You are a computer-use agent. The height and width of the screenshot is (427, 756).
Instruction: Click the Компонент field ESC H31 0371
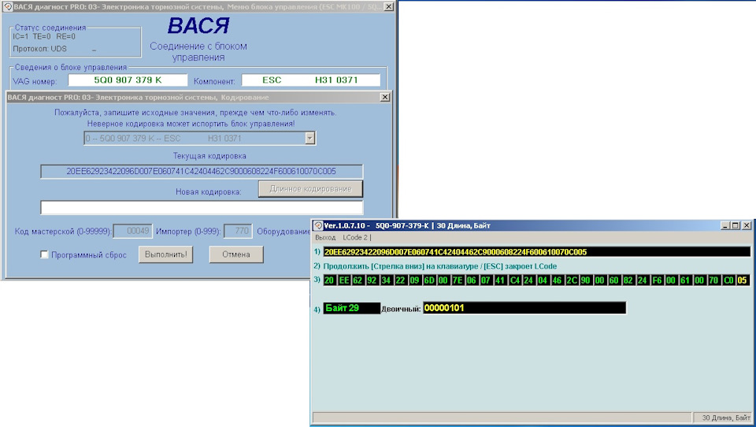(311, 80)
